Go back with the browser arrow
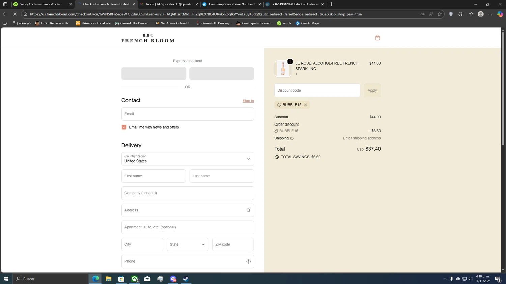This screenshot has height=284, width=506. click(x=5, y=14)
